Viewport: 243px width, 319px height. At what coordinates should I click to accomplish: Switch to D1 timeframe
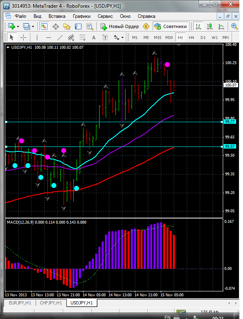pos(203,38)
